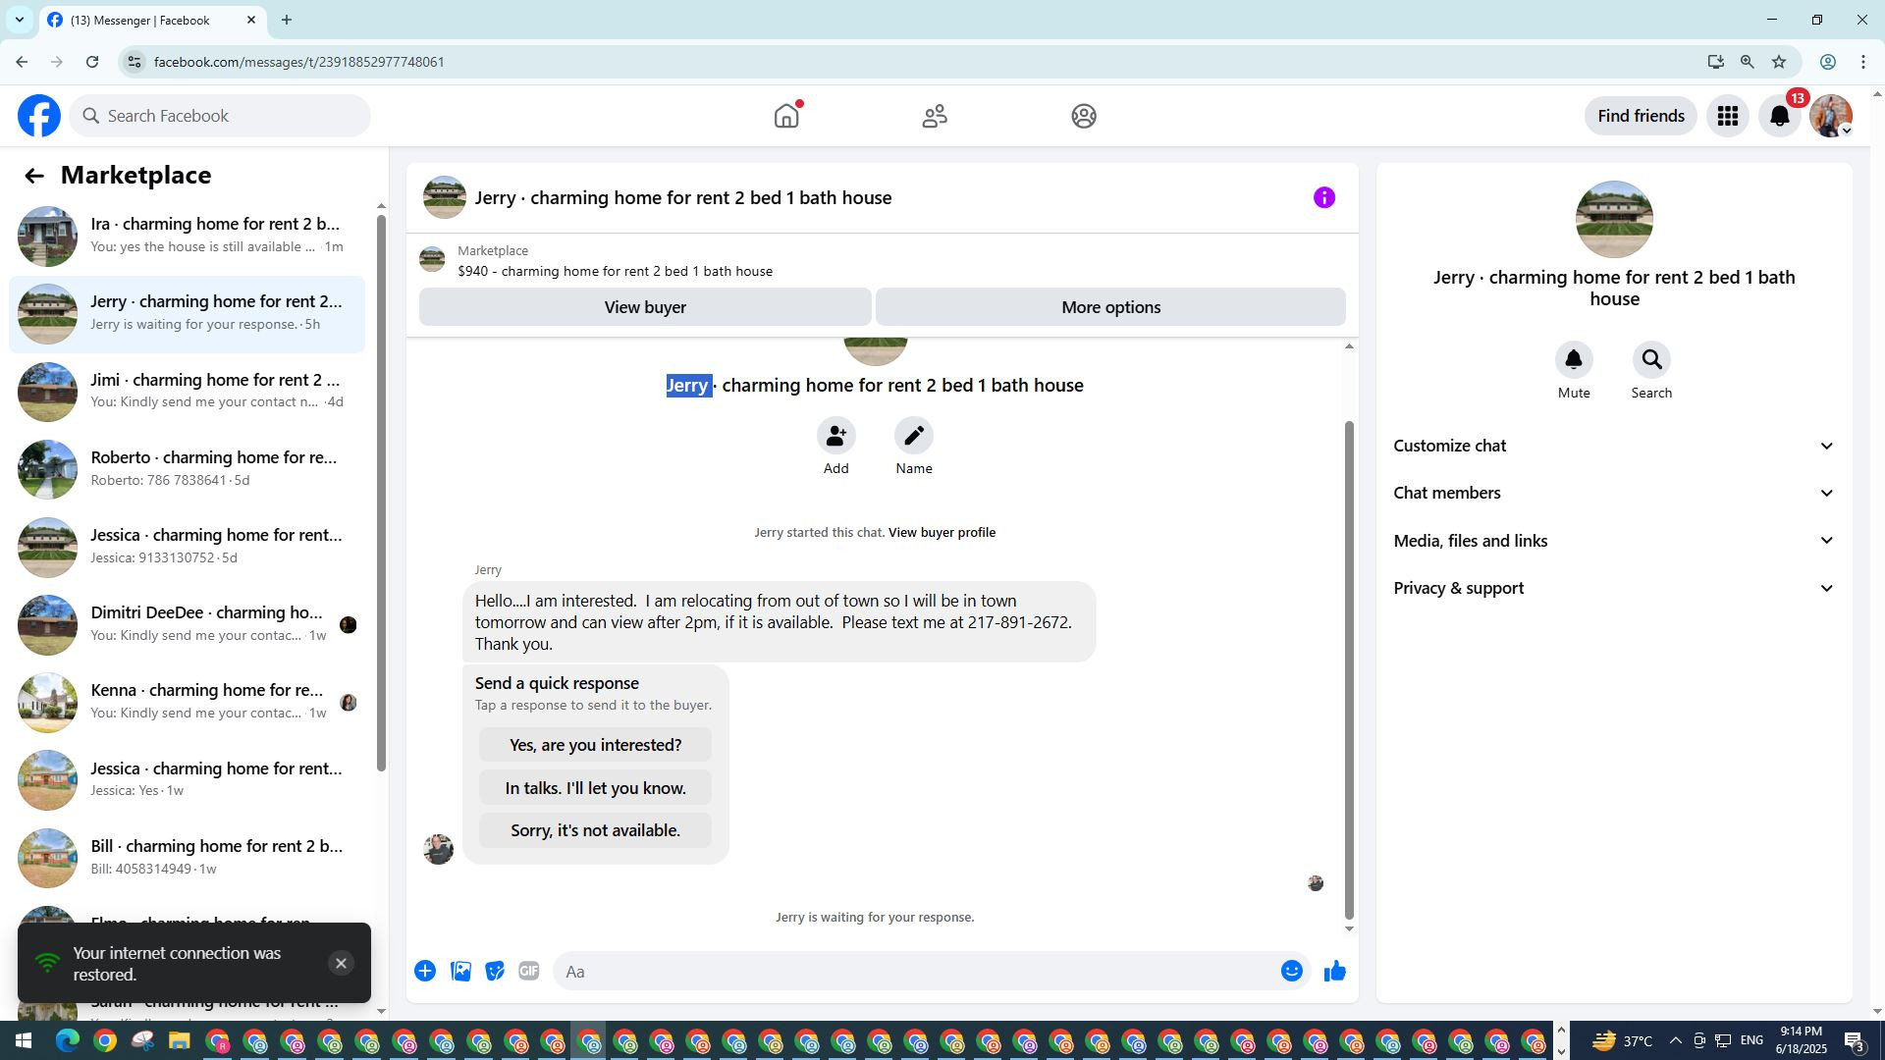Reload the Messenger page
1885x1060 pixels.
click(x=92, y=62)
